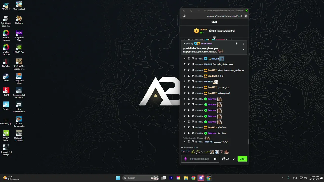Image resolution: width=324 pixels, height=182 pixels.
Task: Open the emoji picker in message box
Action: (x=215, y=159)
